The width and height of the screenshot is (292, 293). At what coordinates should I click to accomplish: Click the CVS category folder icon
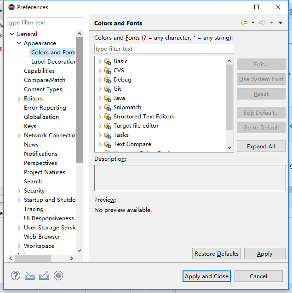[x=108, y=70]
